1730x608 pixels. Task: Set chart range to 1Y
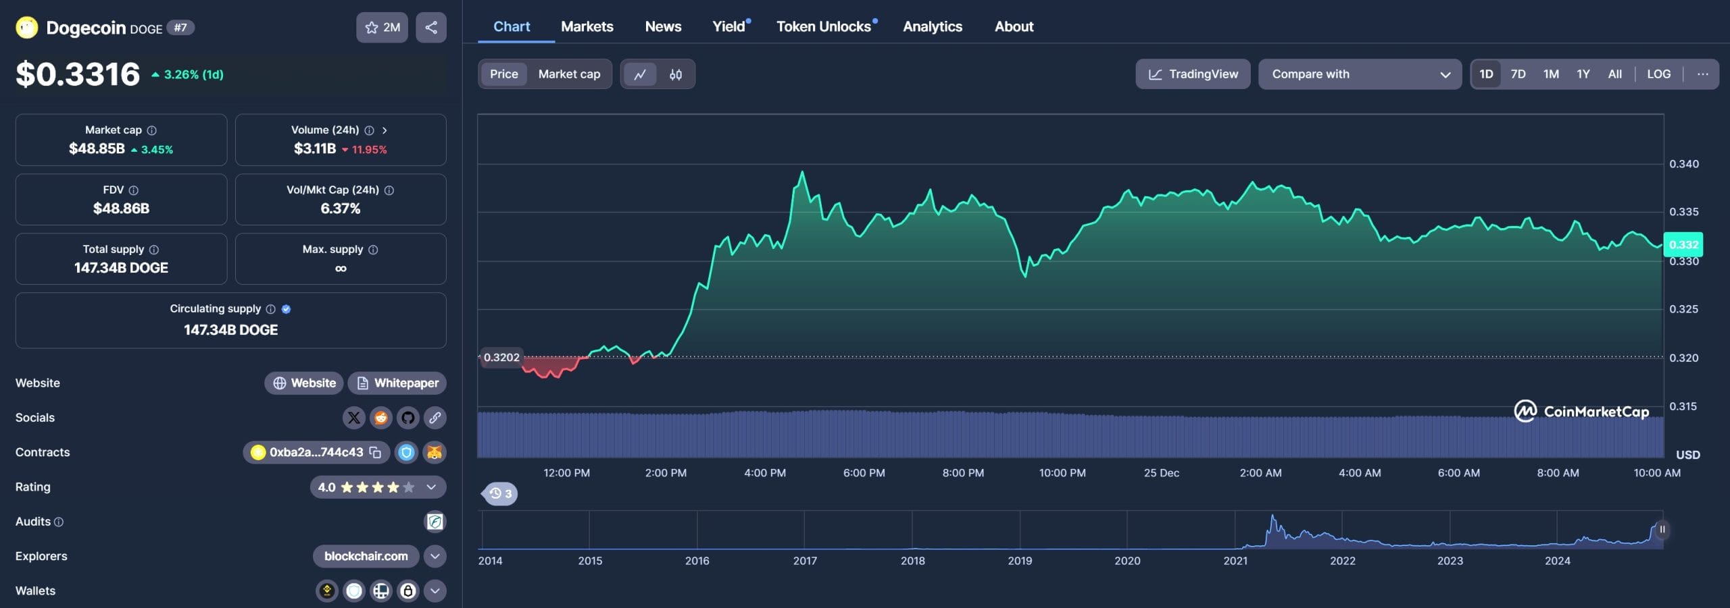1583,74
